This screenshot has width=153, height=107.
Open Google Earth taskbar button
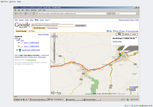[x=74, y=100]
